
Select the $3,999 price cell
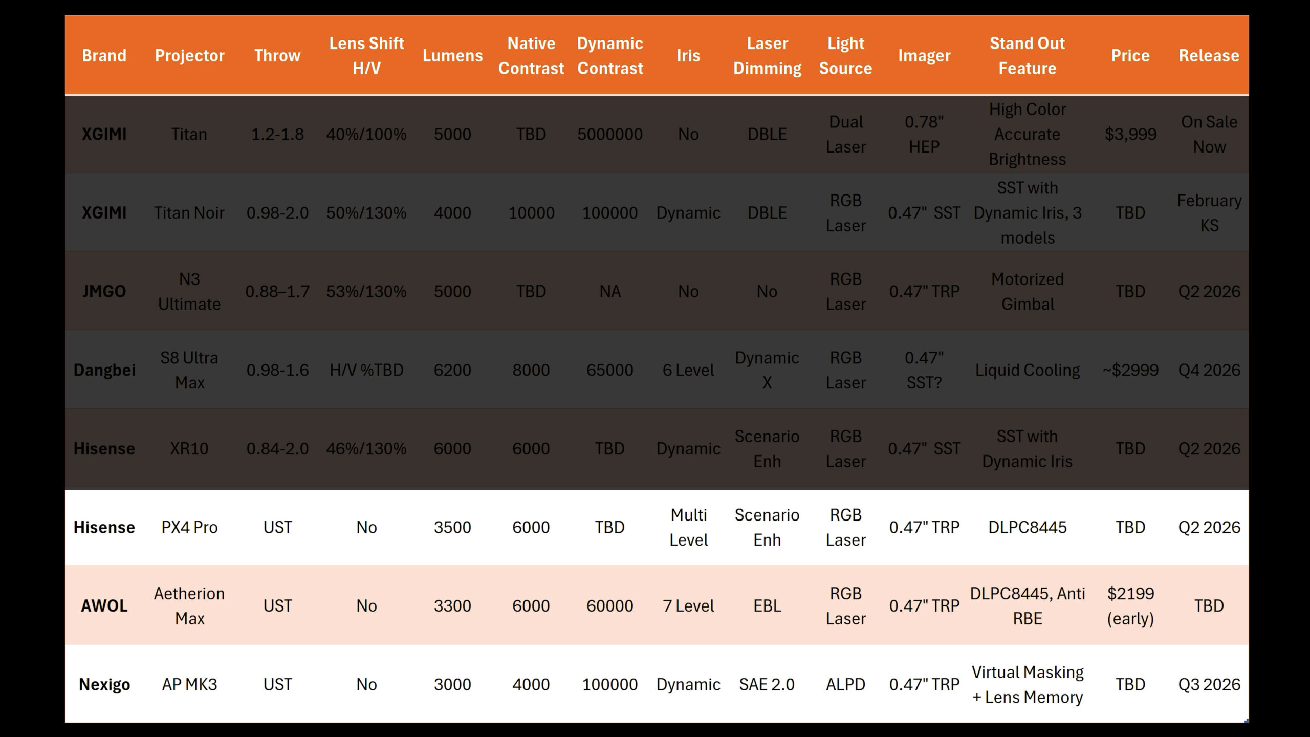[x=1130, y=134]
